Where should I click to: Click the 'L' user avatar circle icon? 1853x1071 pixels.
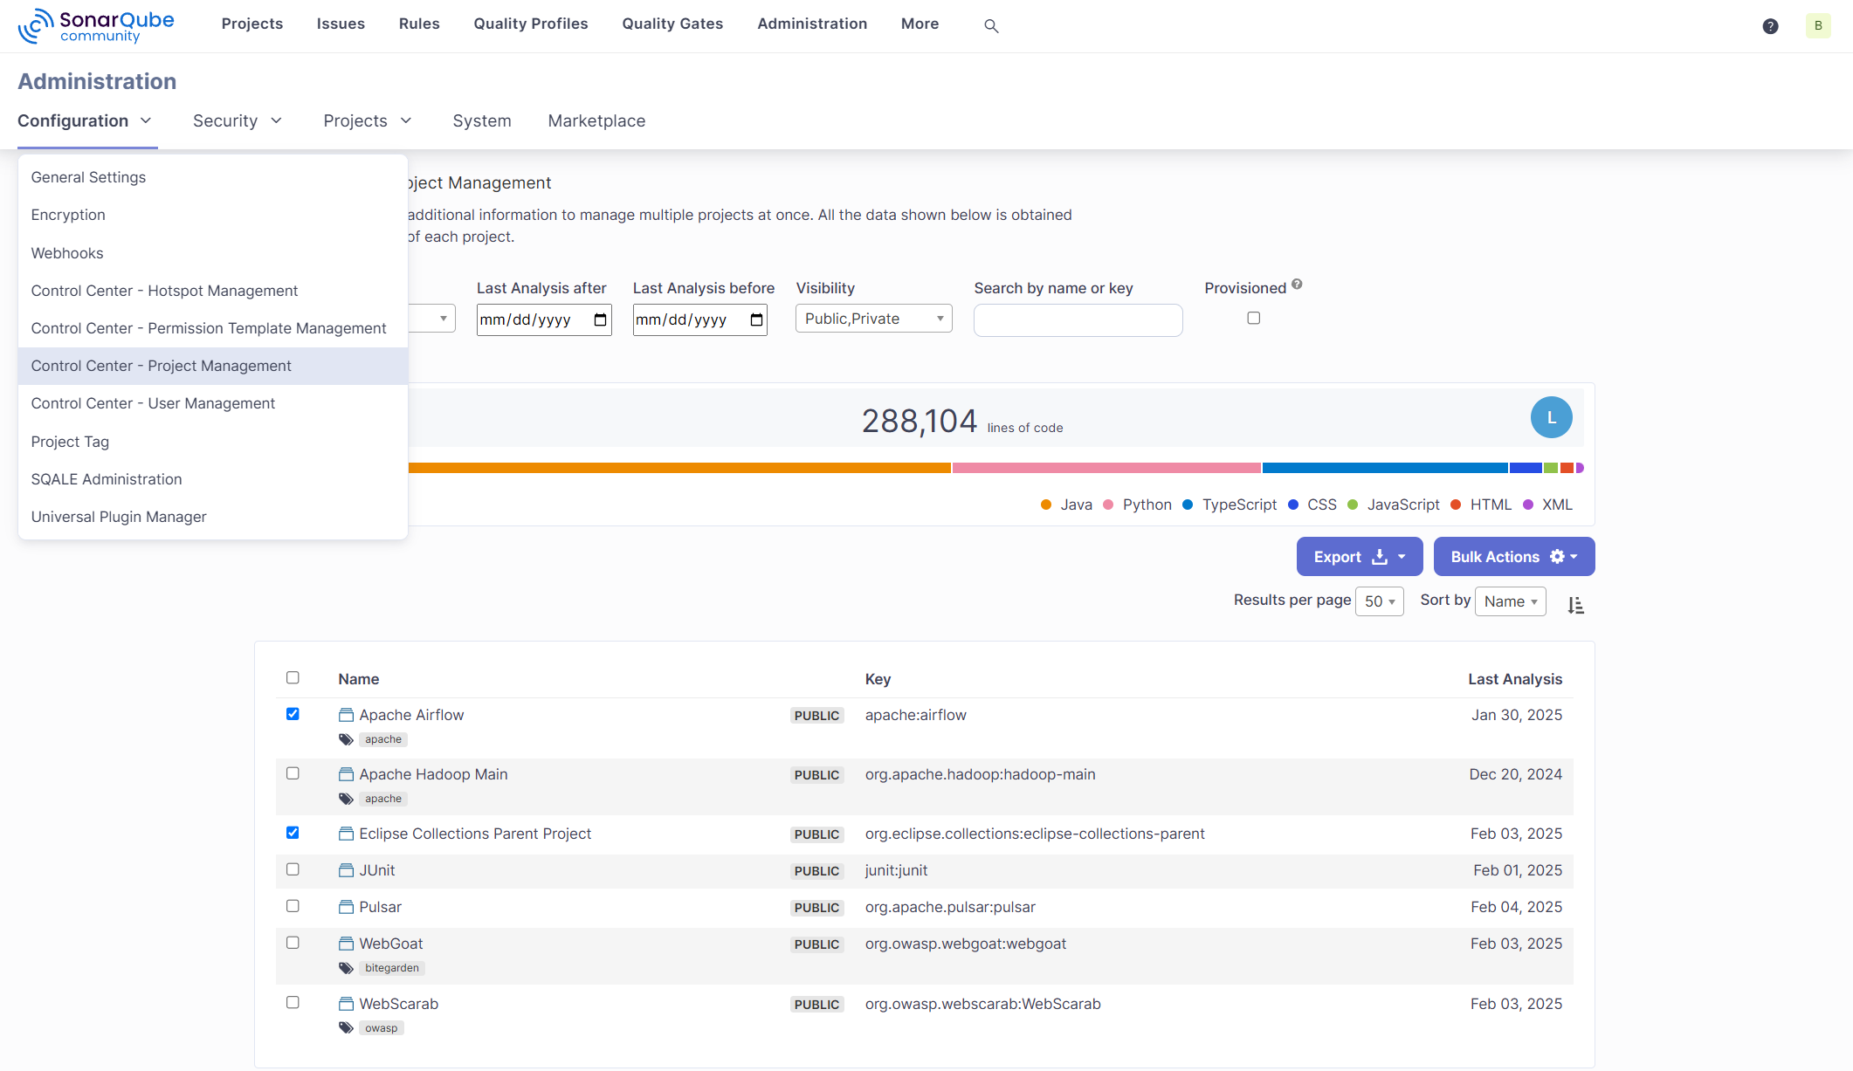[1552, 417]
